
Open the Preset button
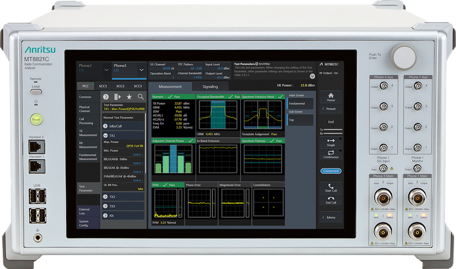(x=330, y=109)
